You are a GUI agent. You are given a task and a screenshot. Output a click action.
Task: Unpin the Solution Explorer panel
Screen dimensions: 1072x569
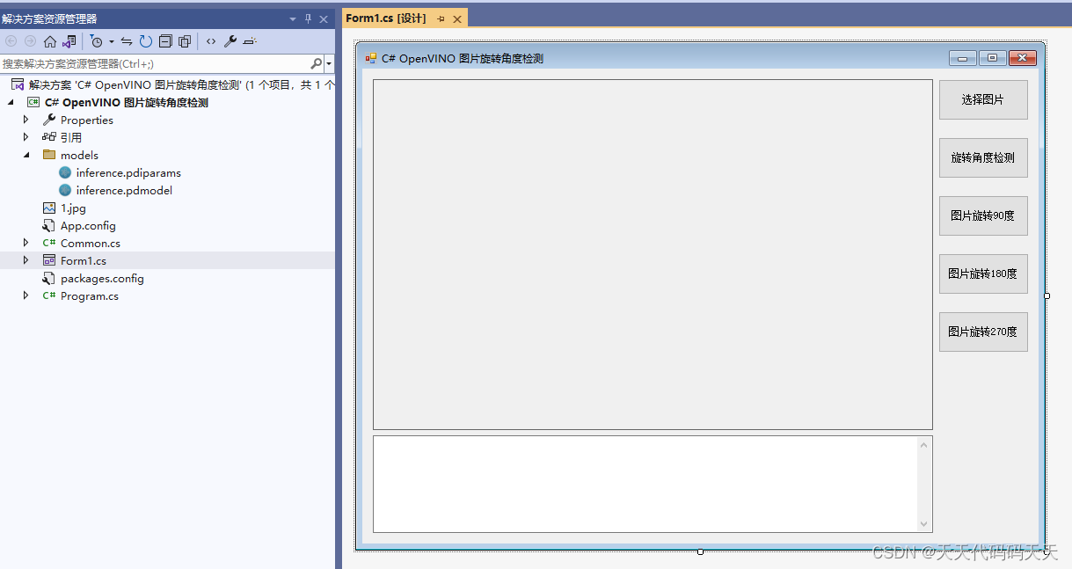309,17
